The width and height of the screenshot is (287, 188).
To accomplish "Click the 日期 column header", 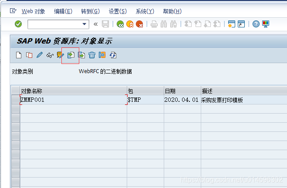I will tap(182, 91).
